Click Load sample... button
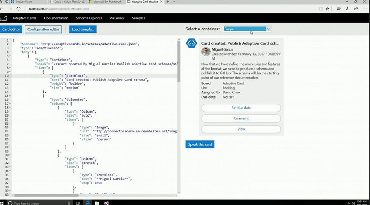 (83, 29)
